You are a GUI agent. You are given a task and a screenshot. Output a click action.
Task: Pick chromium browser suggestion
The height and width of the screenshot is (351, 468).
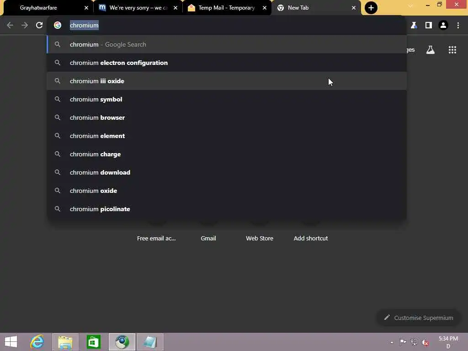click(x=227, y=117)
